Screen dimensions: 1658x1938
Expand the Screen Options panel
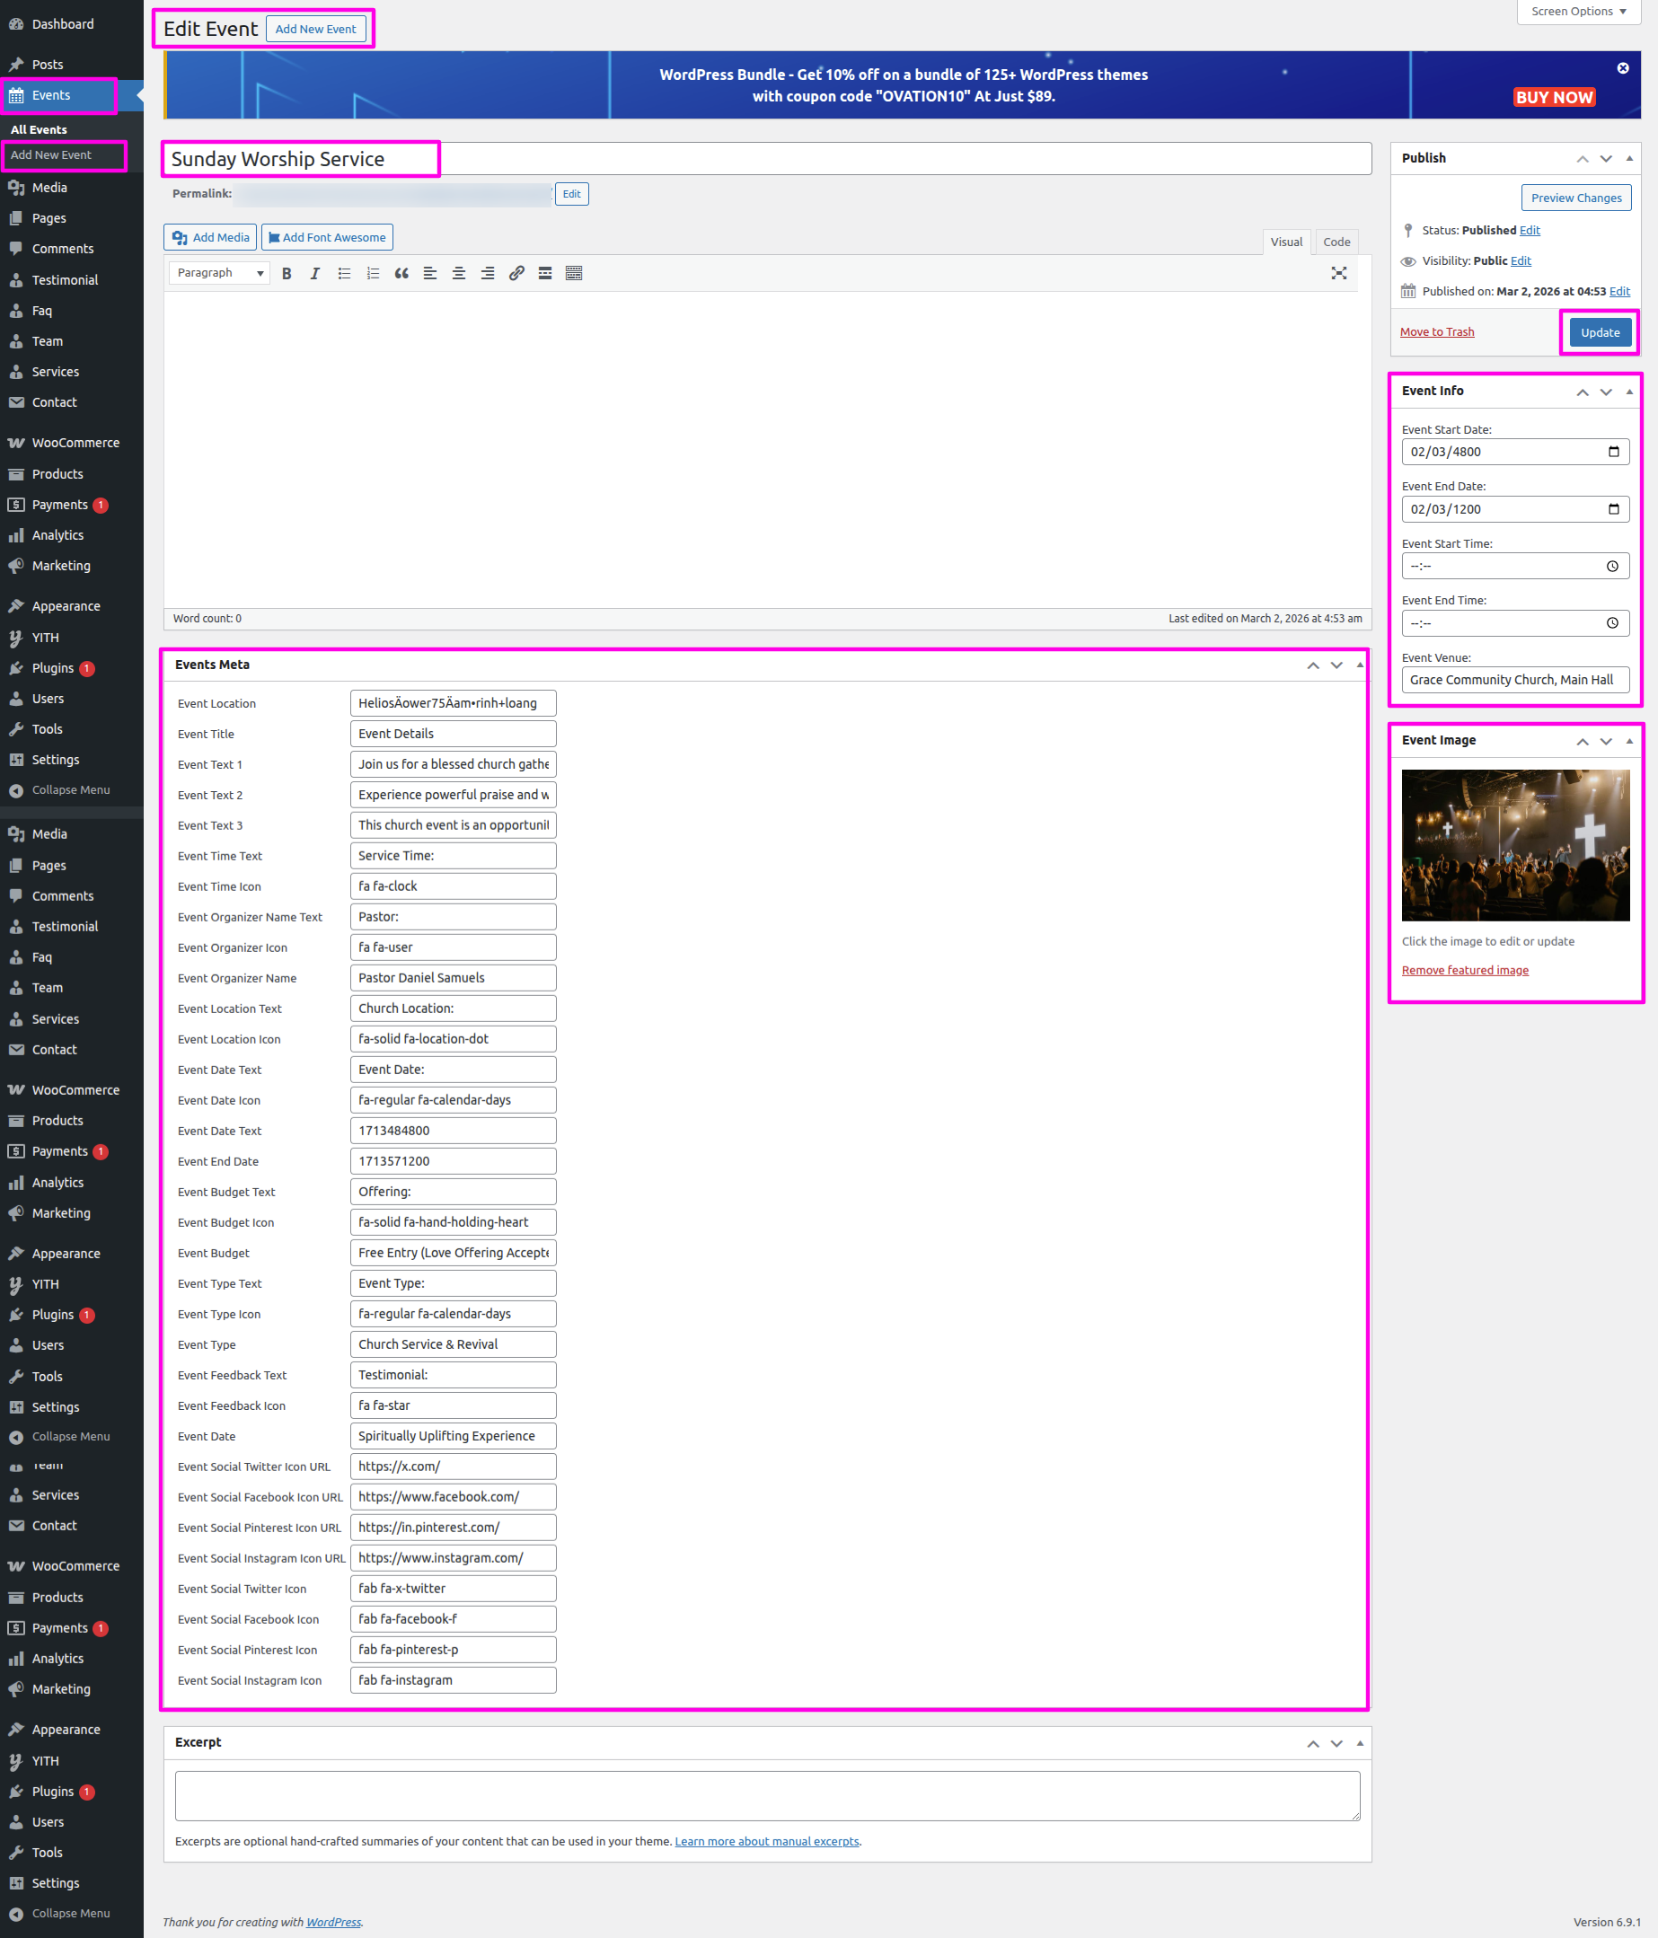click(1577, 11)
